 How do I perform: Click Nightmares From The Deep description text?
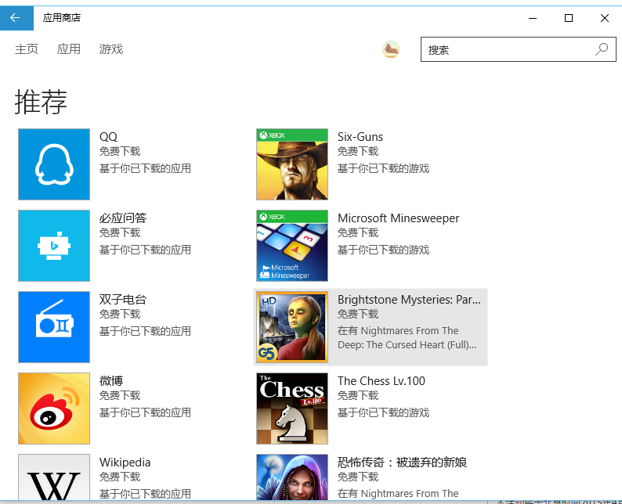tap(407, 337)
